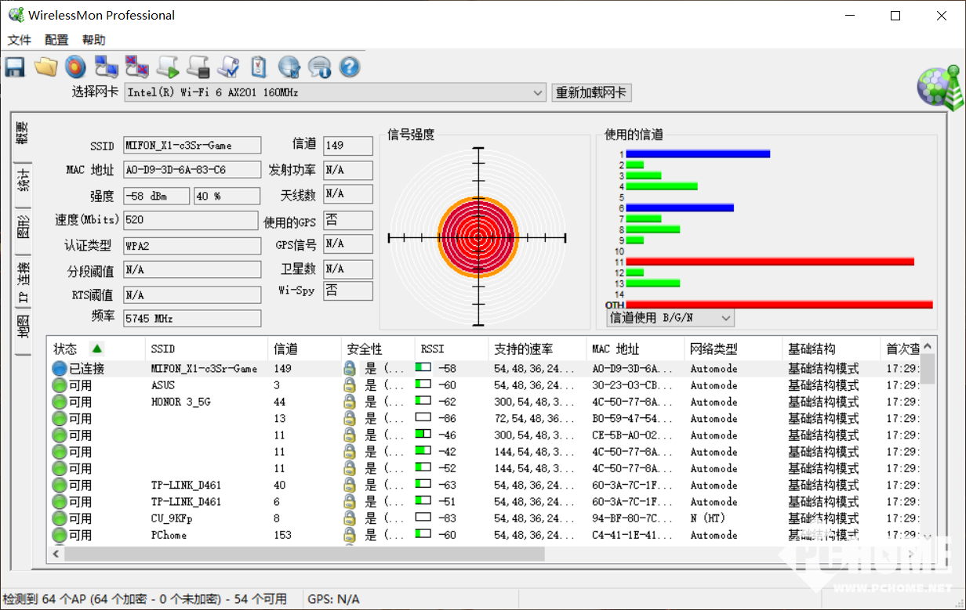The height and width of the screenshot is (610, 966).
Task: Click the padlock icon in the CU_9KFp row
Action: (350, 518)
